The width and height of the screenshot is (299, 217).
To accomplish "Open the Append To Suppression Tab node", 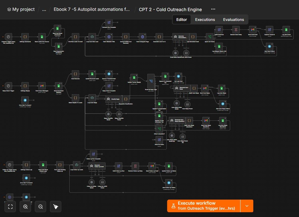I will (159, 104).
